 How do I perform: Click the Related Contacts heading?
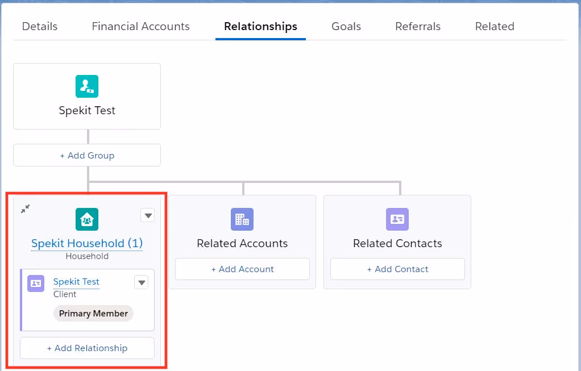click(397, 243)
